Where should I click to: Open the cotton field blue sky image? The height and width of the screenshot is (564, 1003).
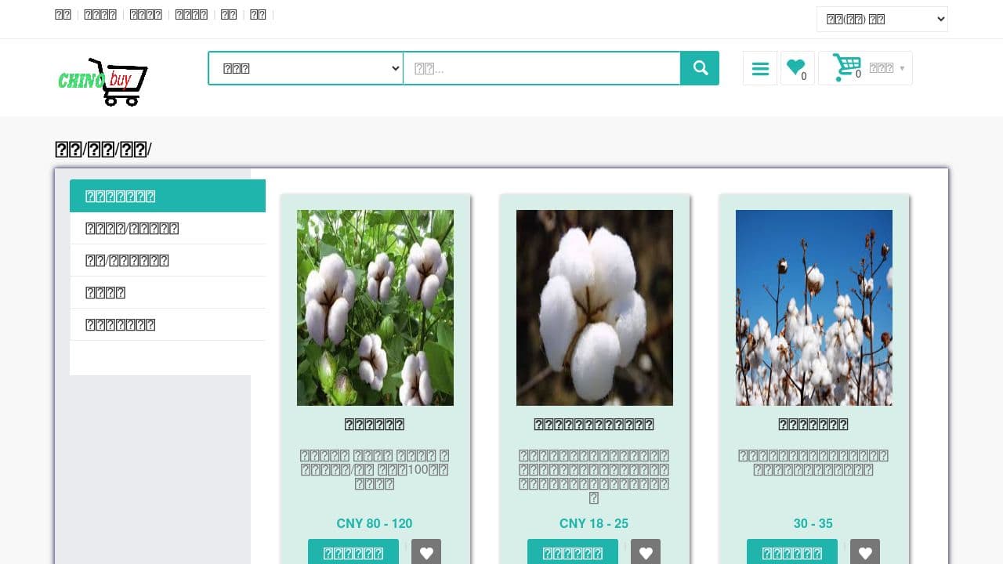pyautogui.click(x=814, y=307)
